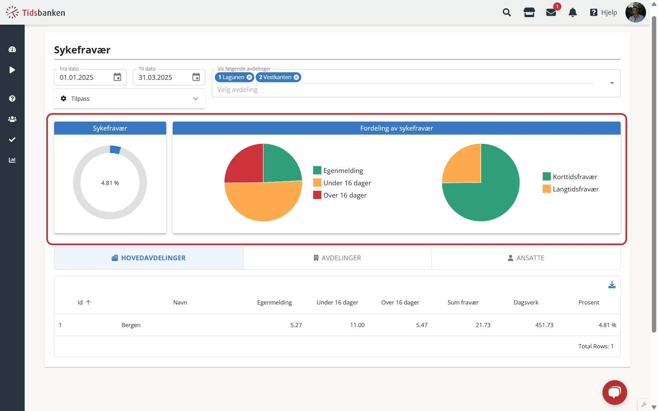Click the wrench icon at bottom right

(x=644, y=404)
